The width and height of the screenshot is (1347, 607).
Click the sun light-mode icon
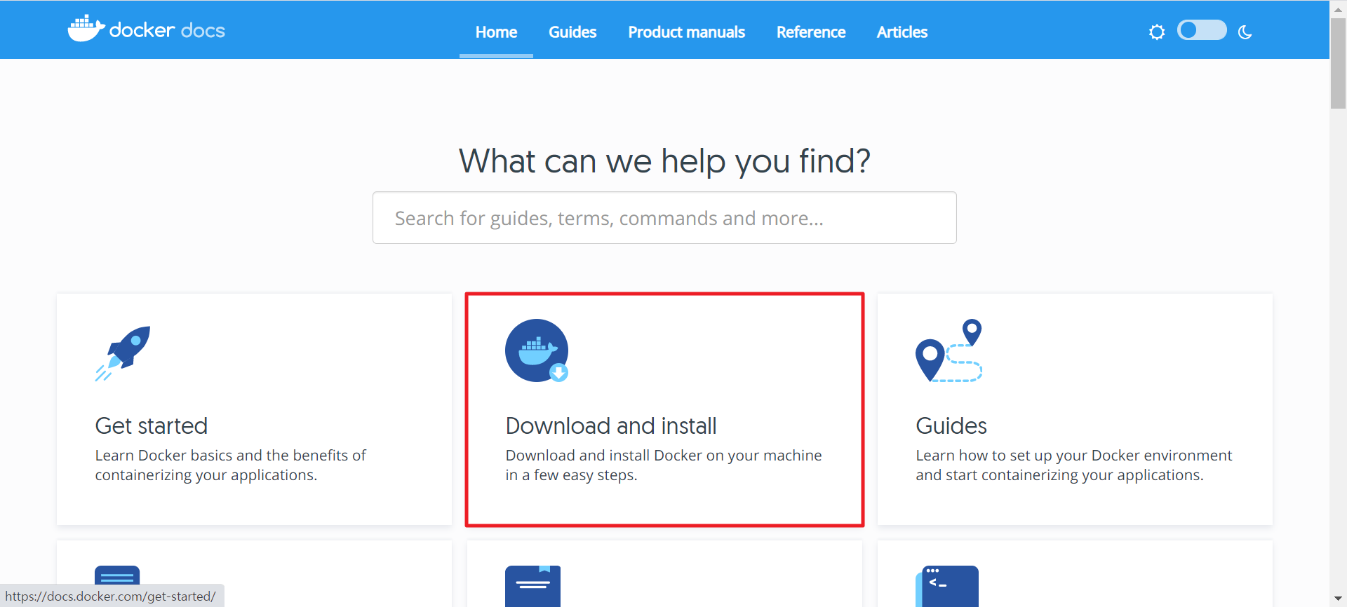tap(1157, 32)
